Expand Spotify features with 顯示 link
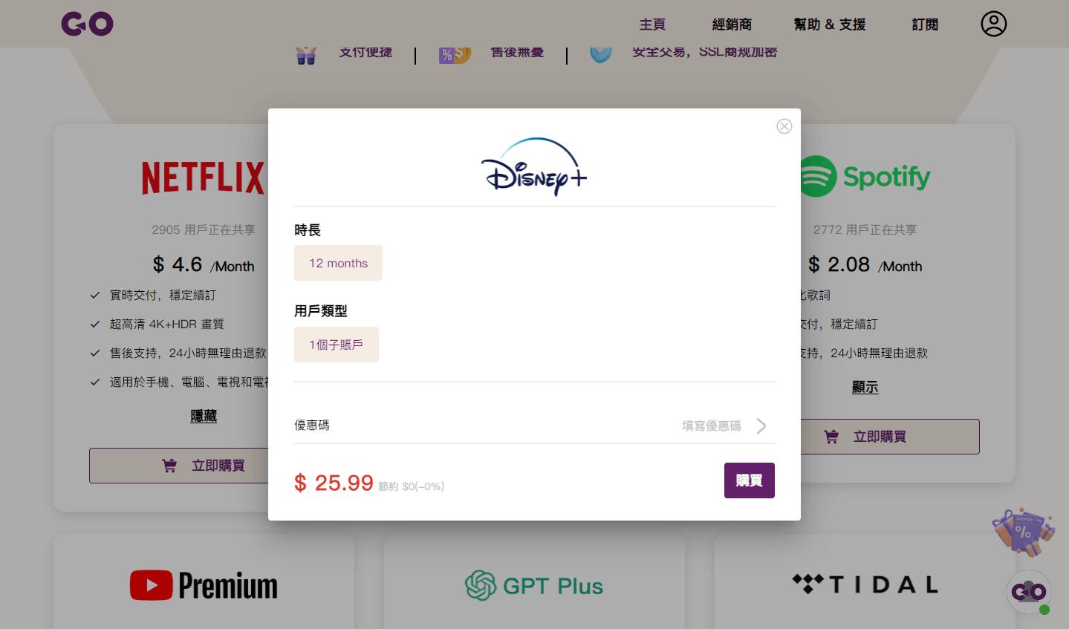 point(865,387)
